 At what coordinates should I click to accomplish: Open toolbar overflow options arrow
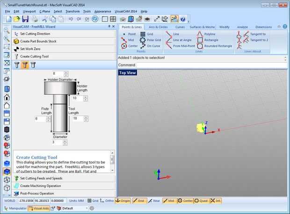click(188, 21)
